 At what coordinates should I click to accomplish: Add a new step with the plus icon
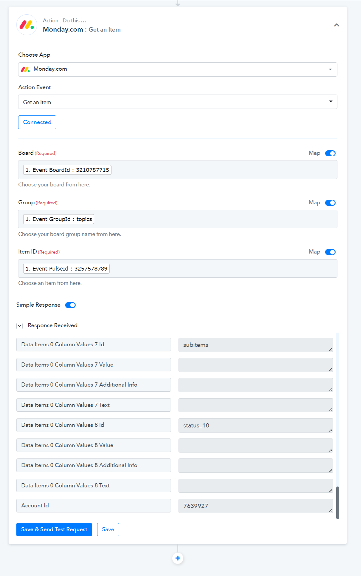[x=178, y=558]
